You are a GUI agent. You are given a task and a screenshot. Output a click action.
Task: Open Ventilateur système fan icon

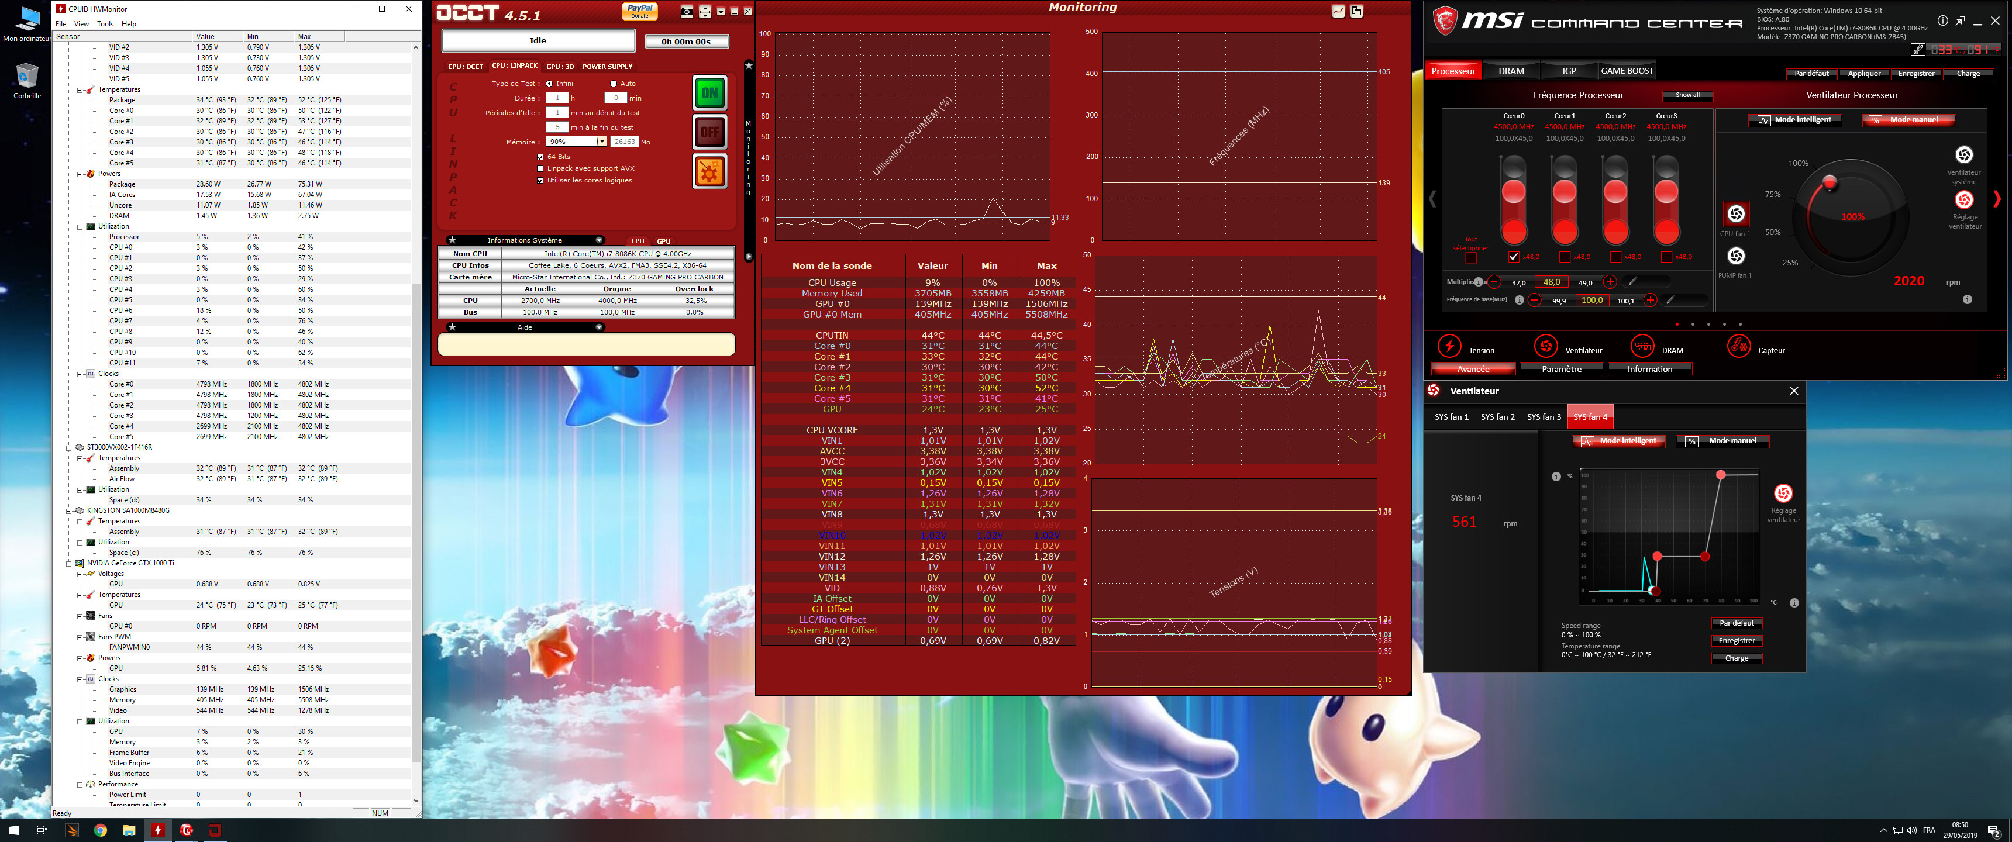point(1963,154)
